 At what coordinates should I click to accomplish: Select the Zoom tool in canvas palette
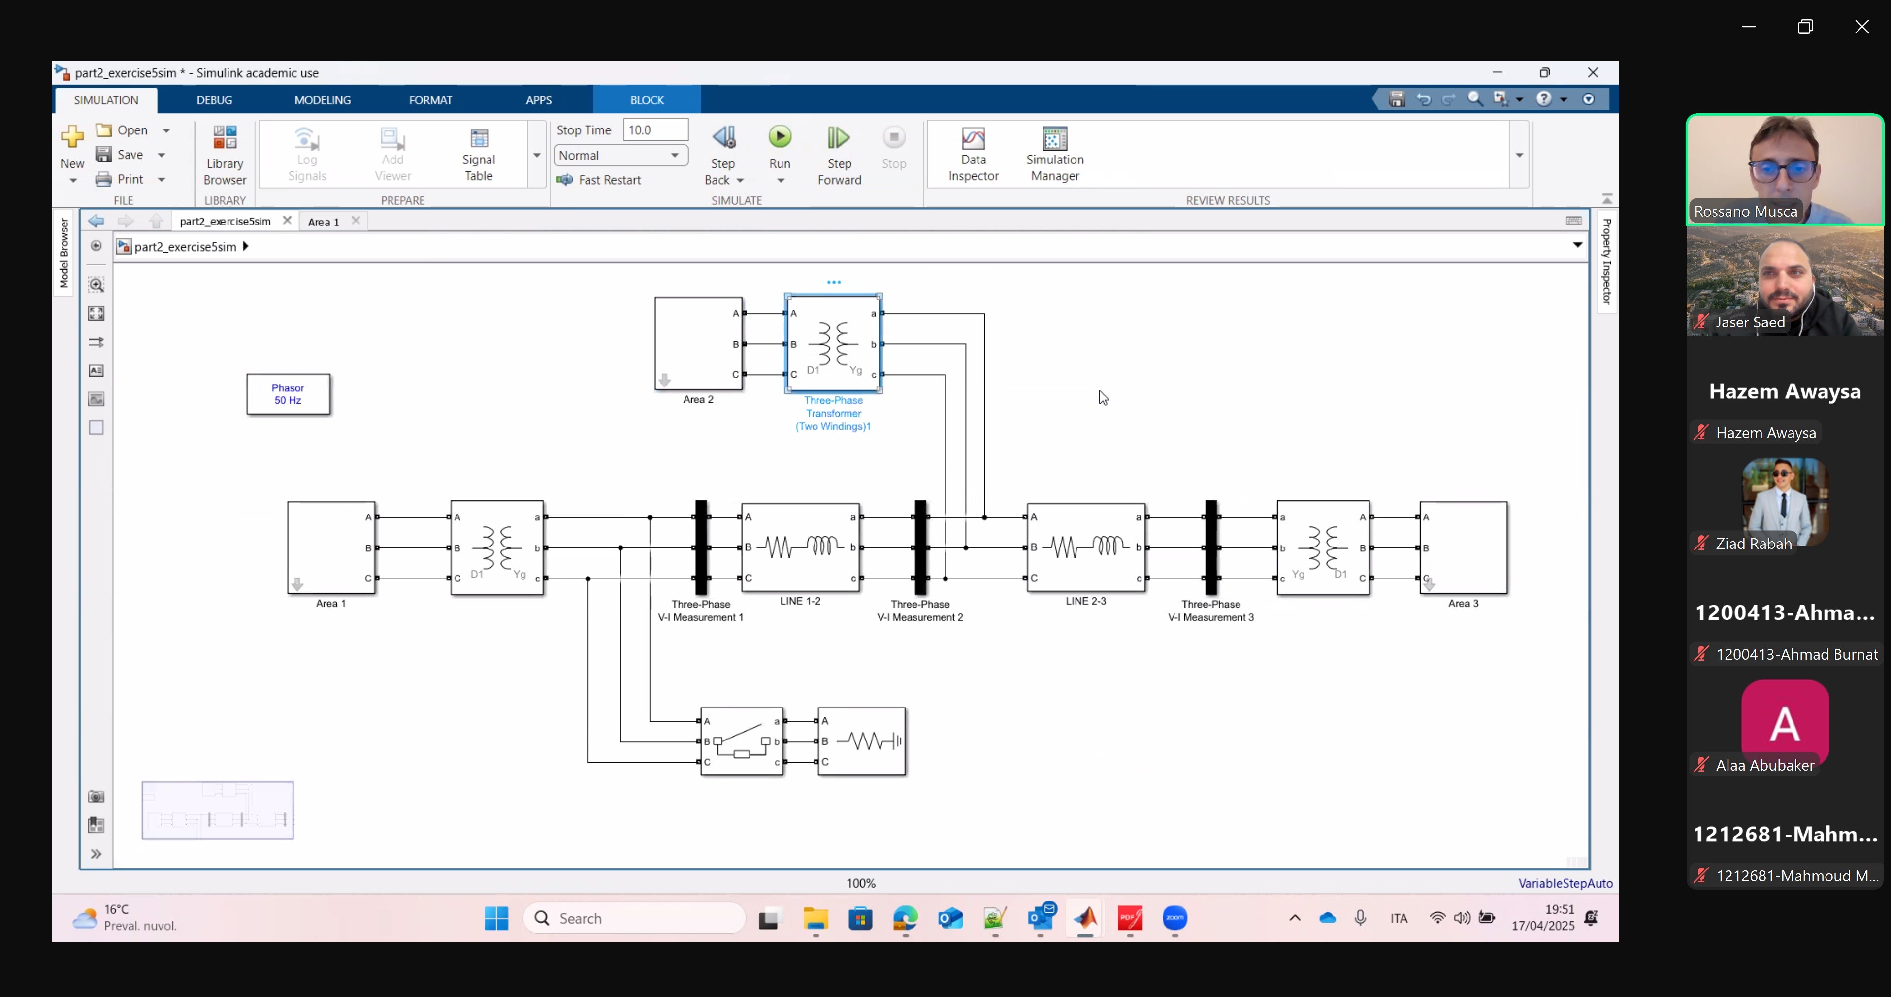(96, 285)
